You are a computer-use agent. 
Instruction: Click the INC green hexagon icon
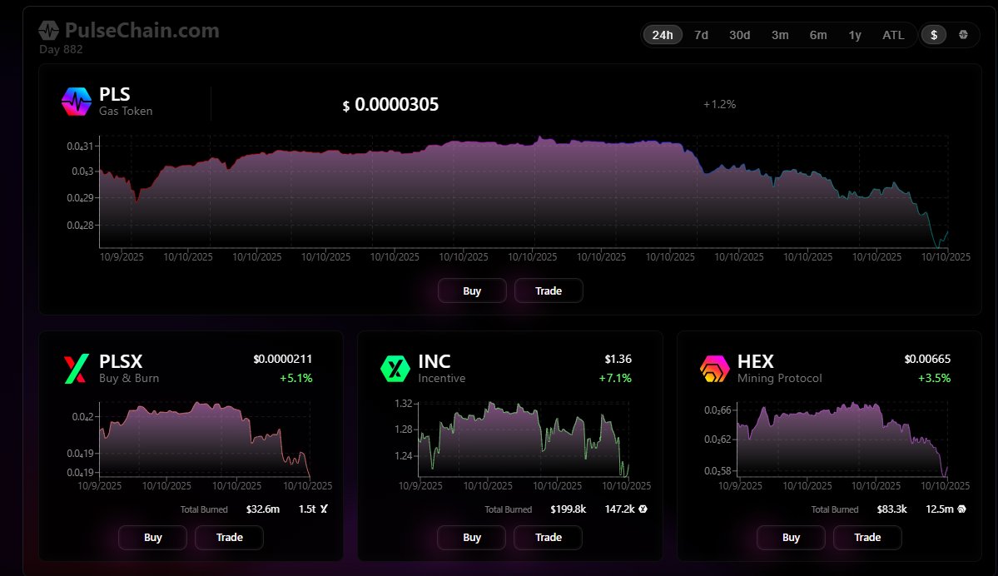pyautogui.click(x=395, y=368)
